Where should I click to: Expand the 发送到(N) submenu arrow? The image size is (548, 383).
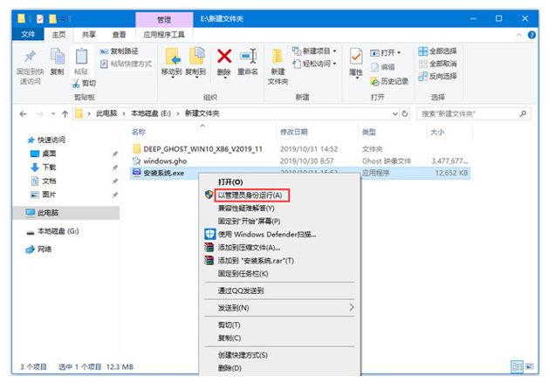click(352, 308)
